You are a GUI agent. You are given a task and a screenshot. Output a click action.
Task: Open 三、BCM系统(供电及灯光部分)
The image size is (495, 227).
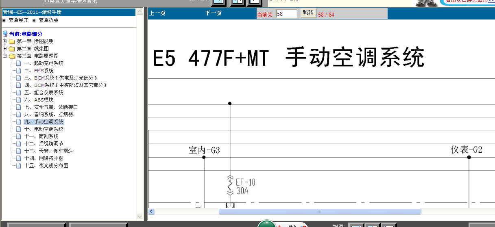(x=60, y=78)
